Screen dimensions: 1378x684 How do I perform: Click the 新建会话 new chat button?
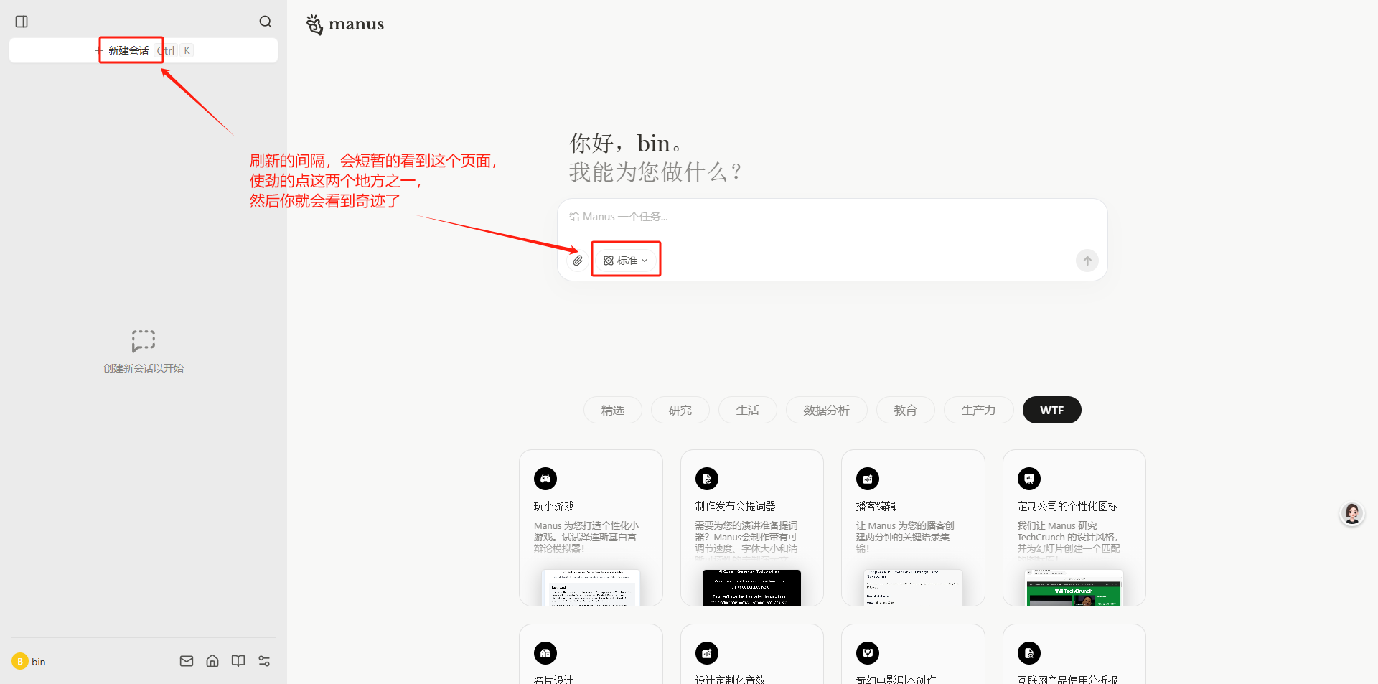[144, 50]
